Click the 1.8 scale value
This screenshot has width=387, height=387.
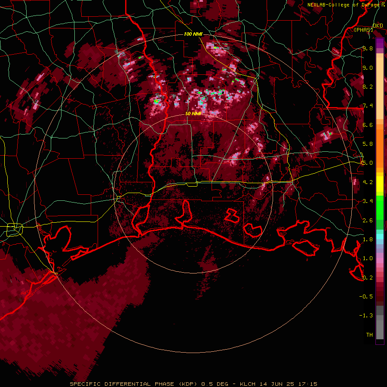(368, 240)
